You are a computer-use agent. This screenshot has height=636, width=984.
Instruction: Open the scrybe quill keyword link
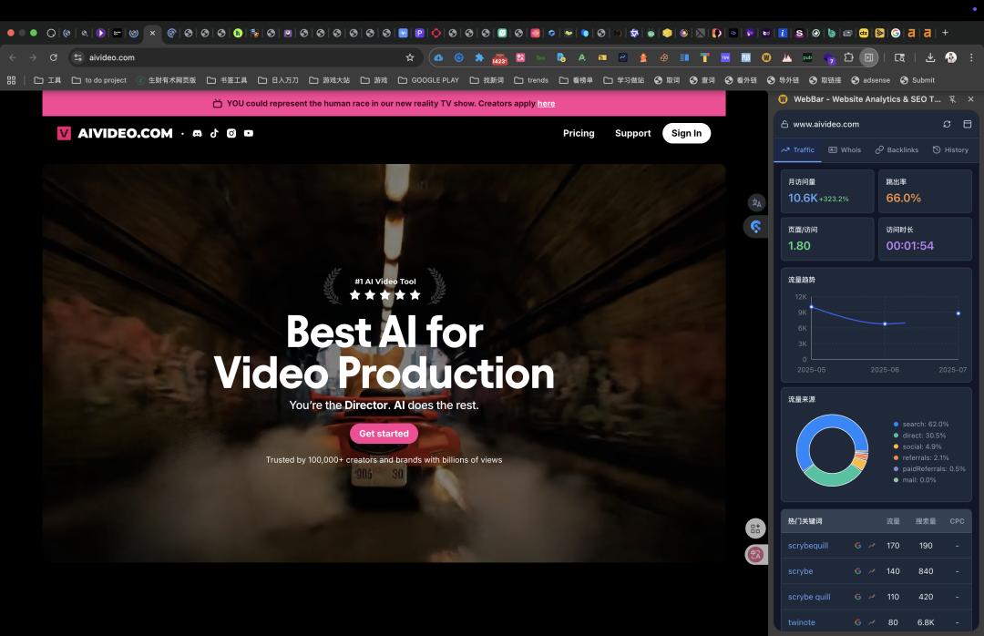pos(809,597)
